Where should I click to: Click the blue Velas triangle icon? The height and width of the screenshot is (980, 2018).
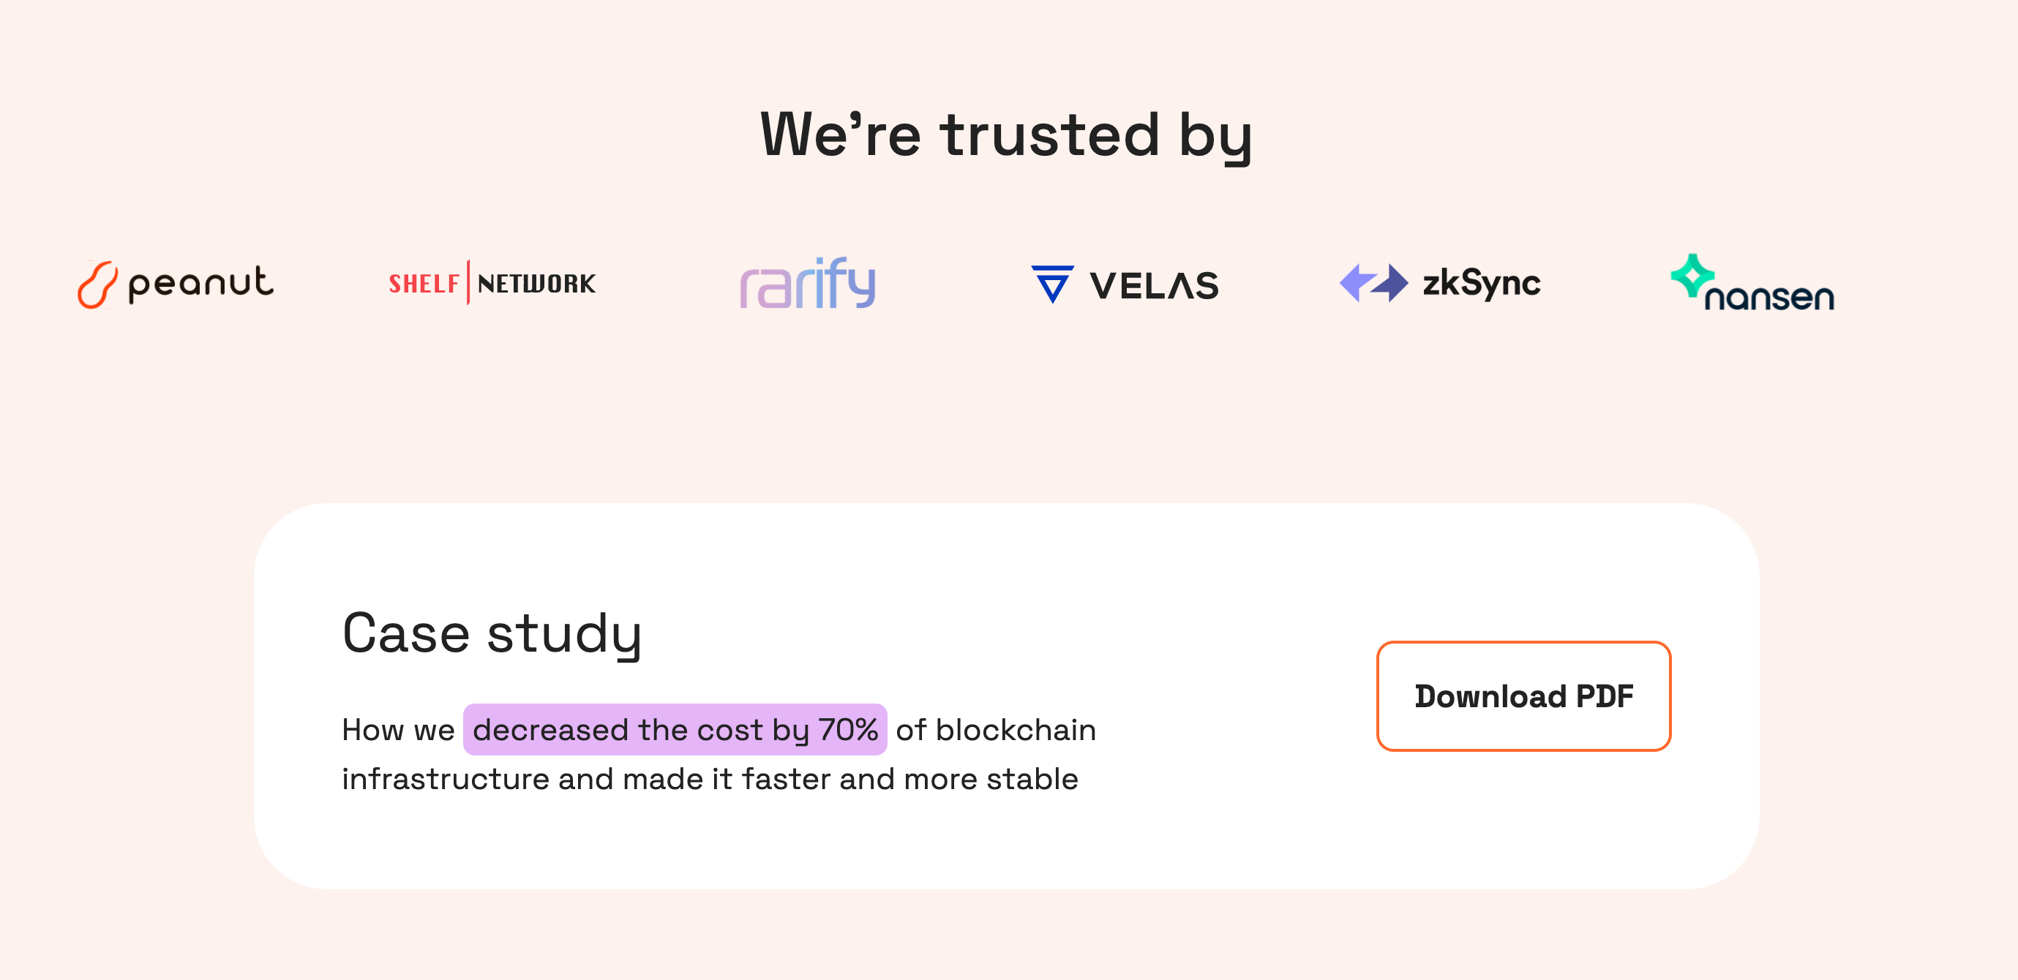coord(1052,284)
